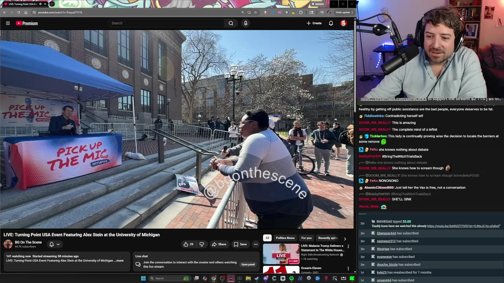Open the Melania Trump live video thumbnail
The image size is (504, 283).
pyautogui.click(x=281, y=254)
